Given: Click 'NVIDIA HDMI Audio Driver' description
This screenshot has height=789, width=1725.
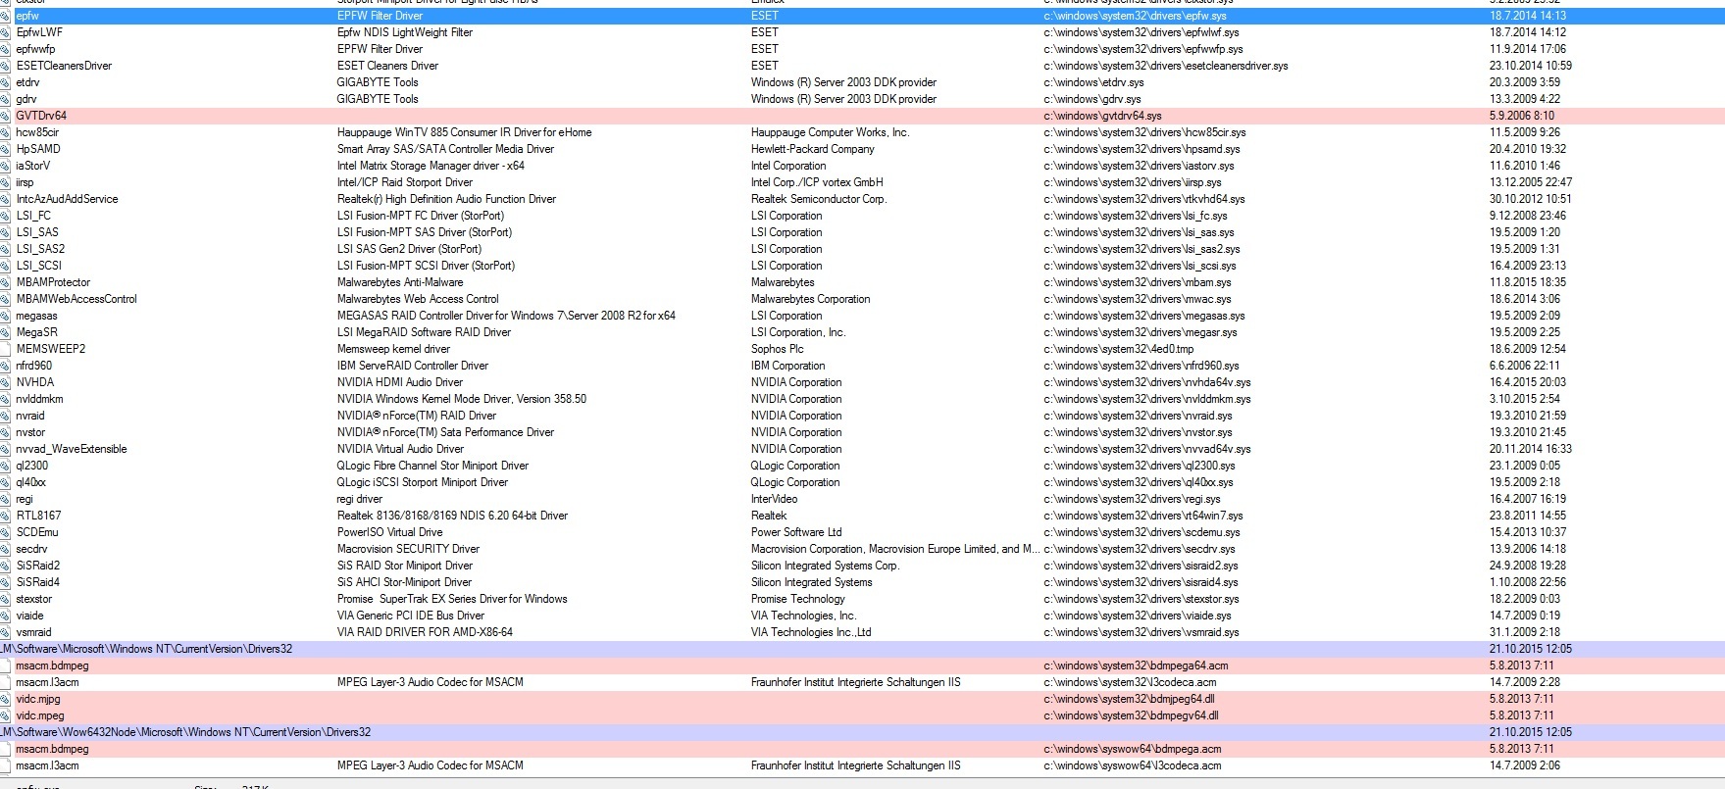Looking at the screenshot, I should coord(400,382).
